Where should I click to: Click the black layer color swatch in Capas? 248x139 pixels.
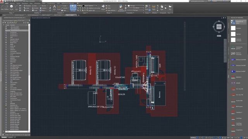(x=84, y=6)
